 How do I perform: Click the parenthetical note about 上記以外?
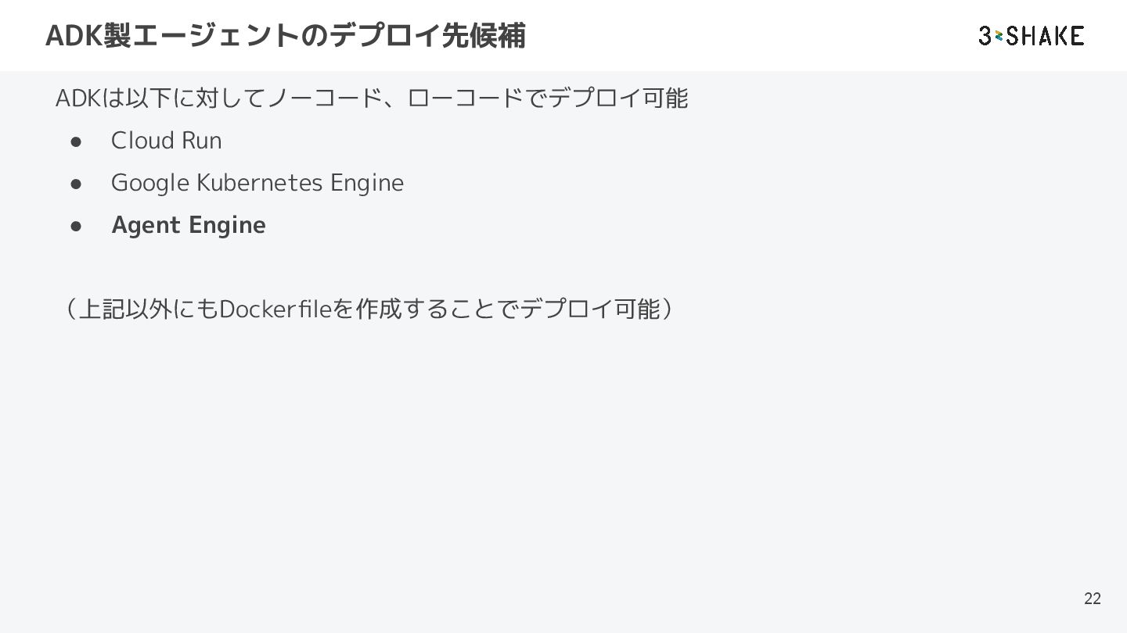pyautogui.click(x=368, y=309)
